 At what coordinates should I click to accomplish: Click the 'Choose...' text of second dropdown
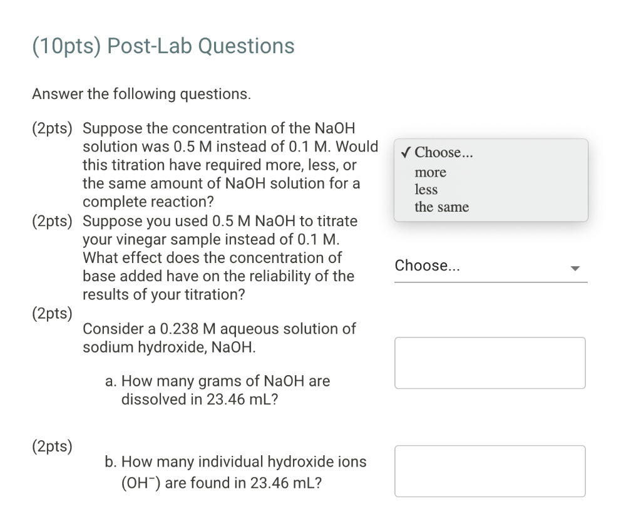(428, 266)
